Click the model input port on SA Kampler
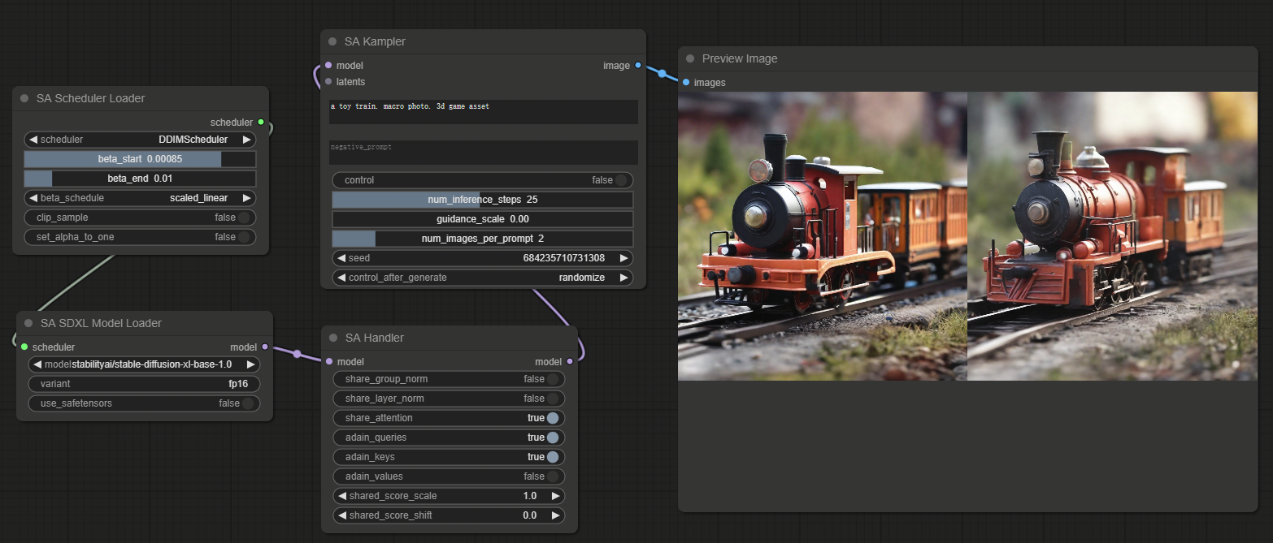1273x543 pixels. (x=328, y=65)
